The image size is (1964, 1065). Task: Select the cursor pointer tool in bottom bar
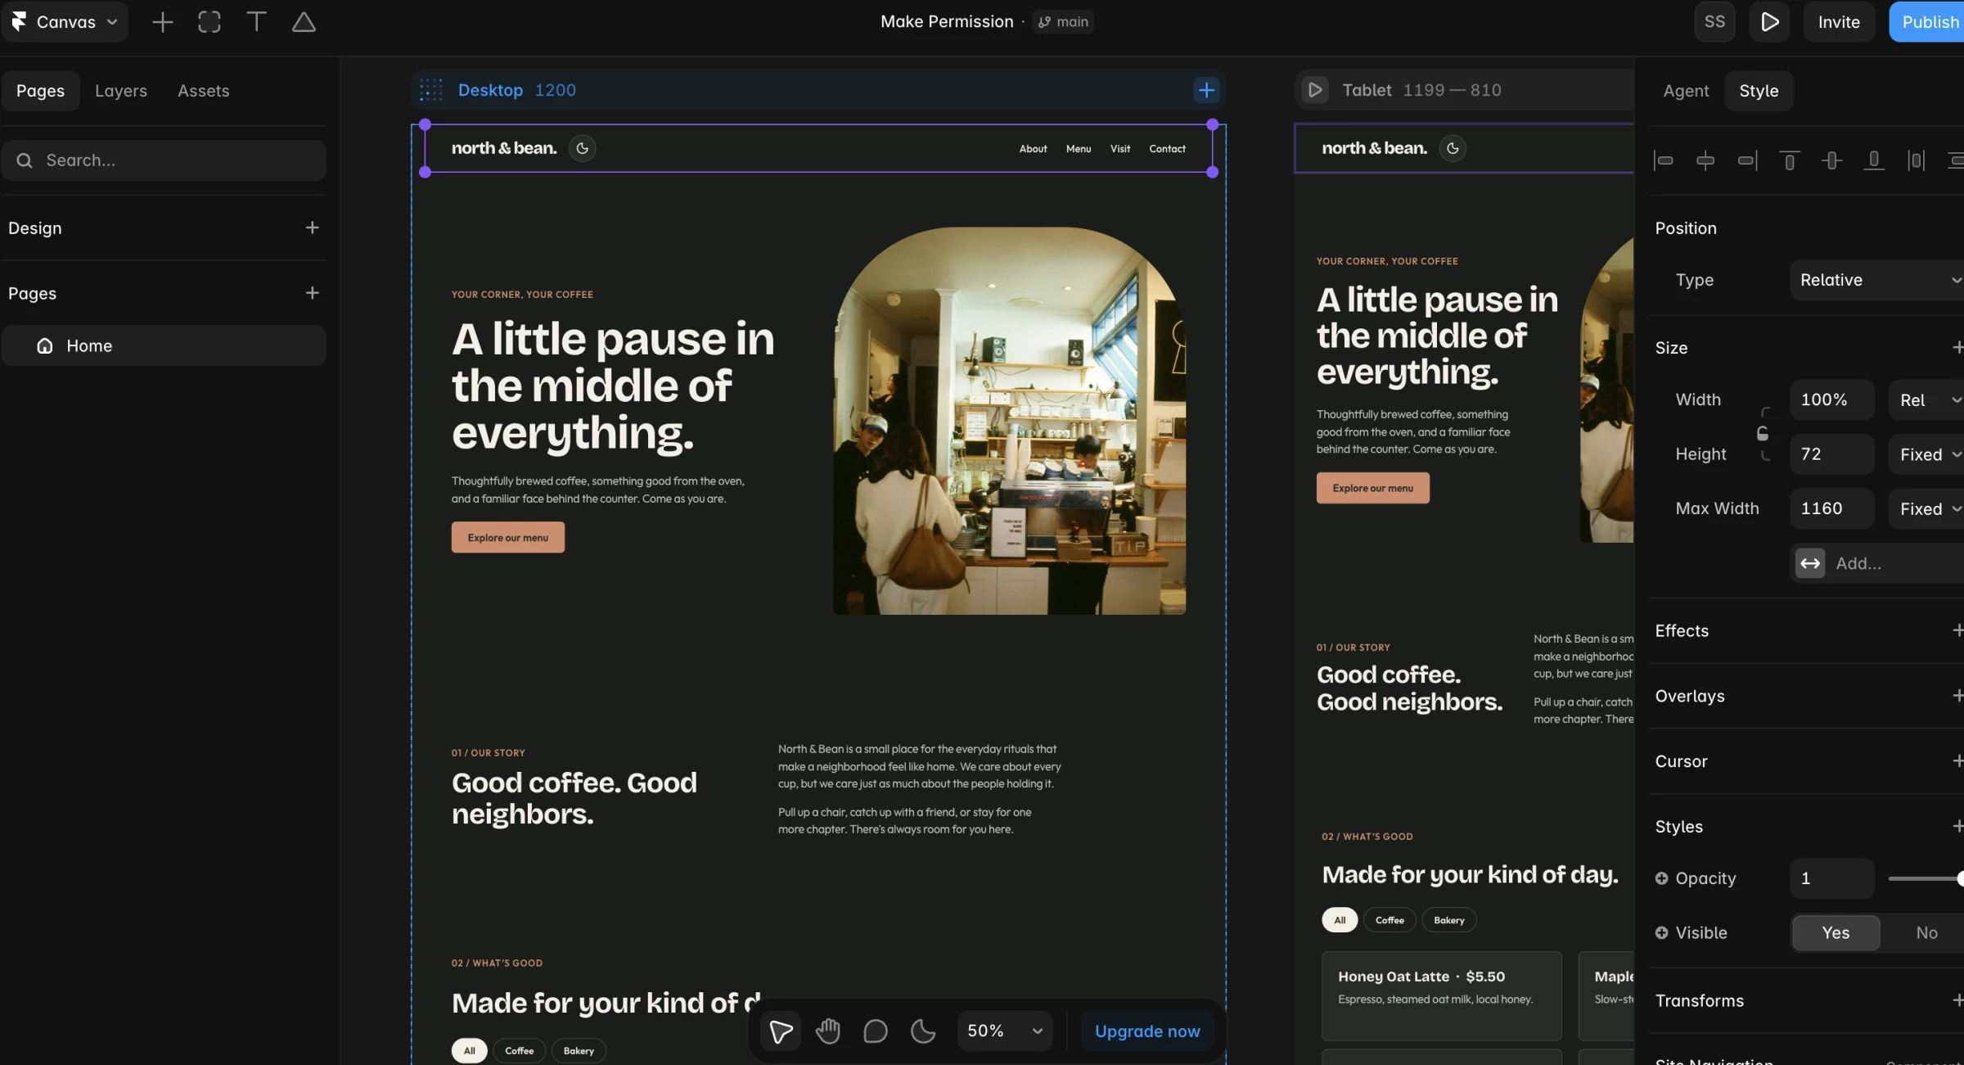click(781, 1031)
